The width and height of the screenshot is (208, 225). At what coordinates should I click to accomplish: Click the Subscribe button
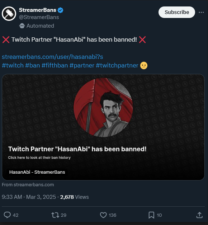click(177, 12)
